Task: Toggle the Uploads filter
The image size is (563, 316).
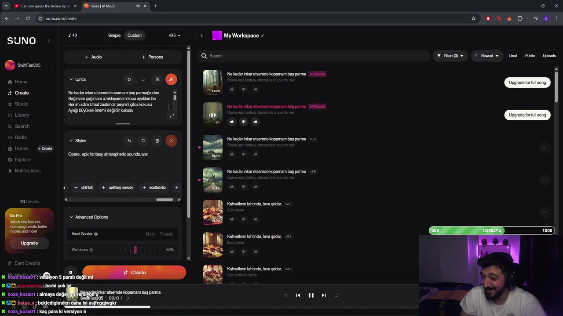Action: (x=549, y=56)
